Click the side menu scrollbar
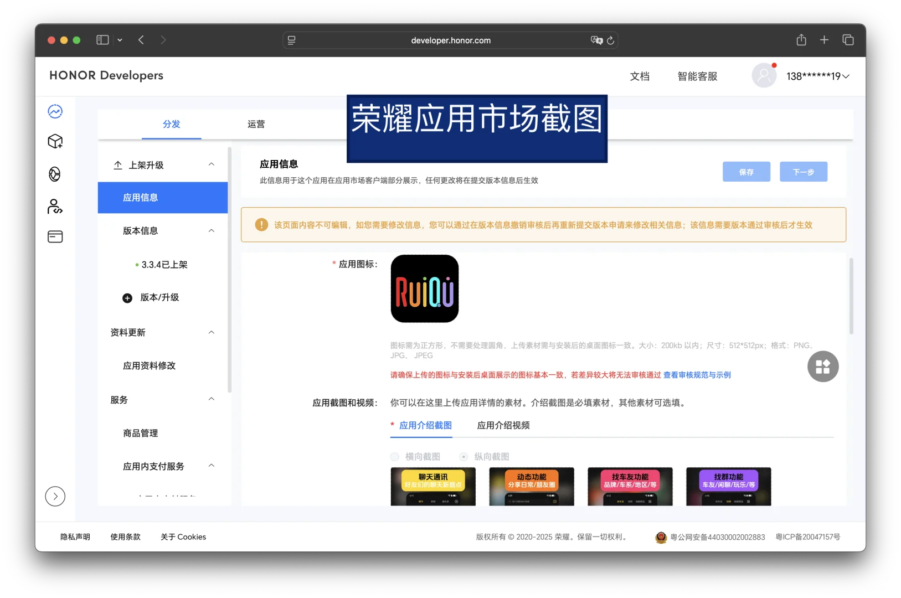This screenshot has height=598, width=901. tap(229, 270)
